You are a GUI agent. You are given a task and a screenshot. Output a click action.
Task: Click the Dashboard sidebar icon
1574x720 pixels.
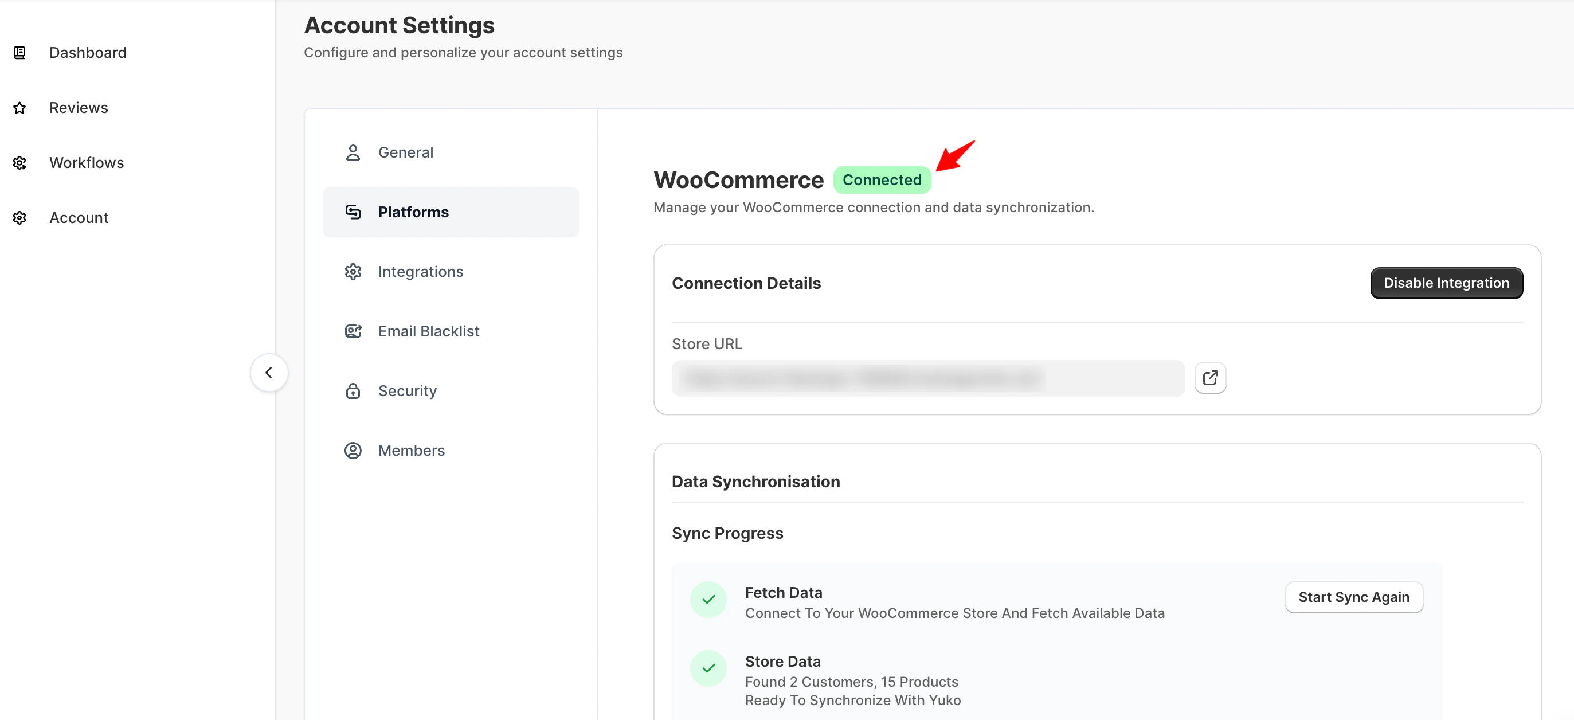pos(19,53)
